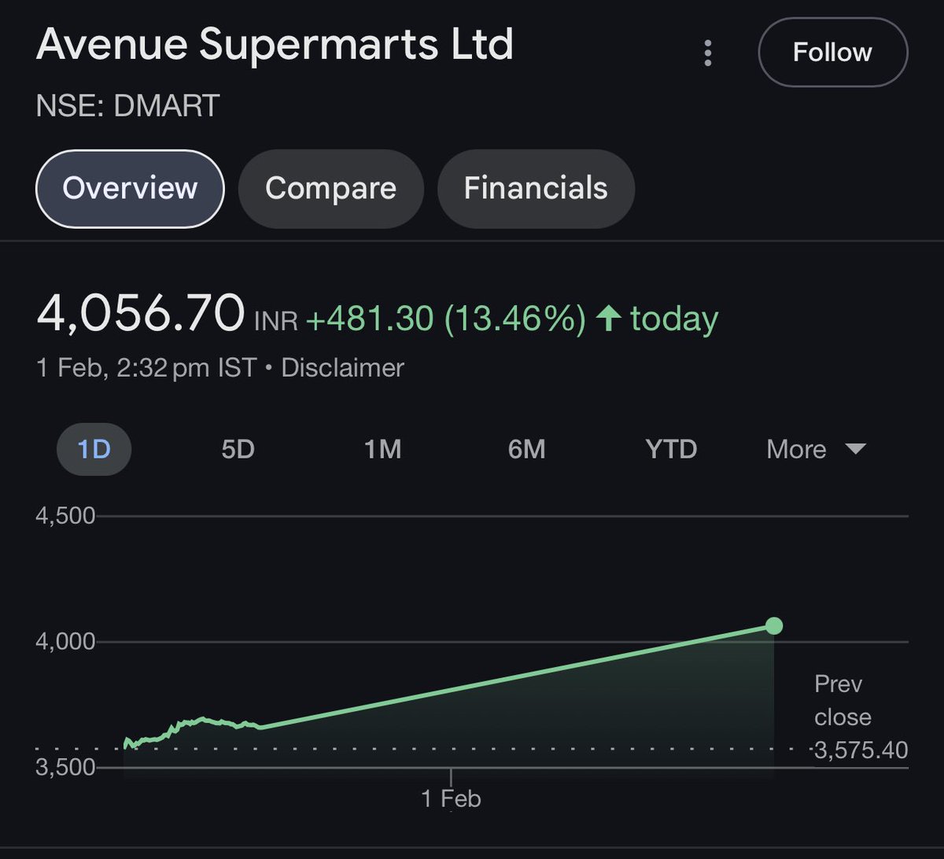Screen dimensions: 944x859
Task: Click the Avenue Supermarts Ltd title
Action: (275, 44)
